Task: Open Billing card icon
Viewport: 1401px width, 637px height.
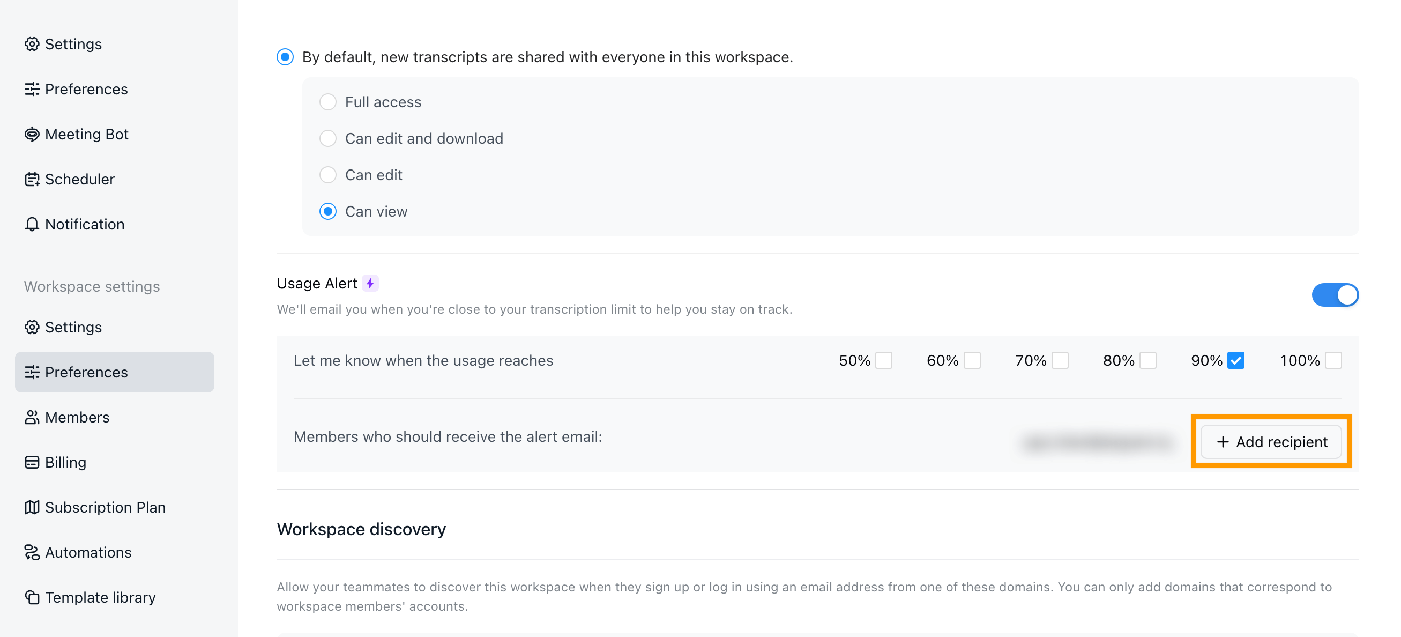Action: (x=32, y=462)
